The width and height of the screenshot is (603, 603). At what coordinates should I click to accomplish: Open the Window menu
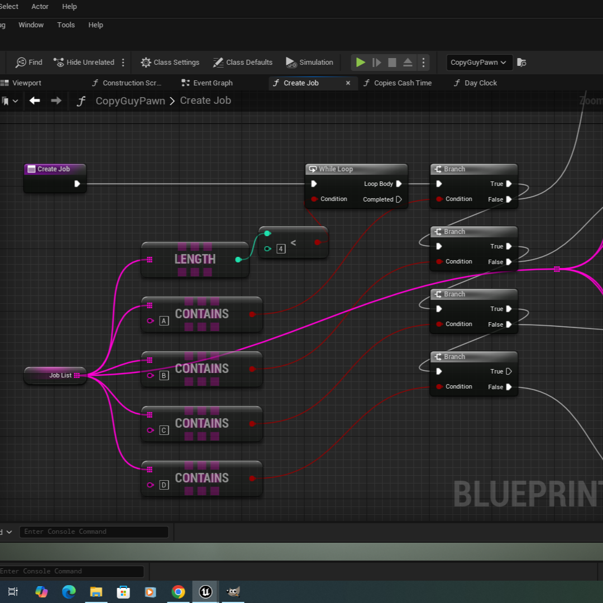click(31, 25)
